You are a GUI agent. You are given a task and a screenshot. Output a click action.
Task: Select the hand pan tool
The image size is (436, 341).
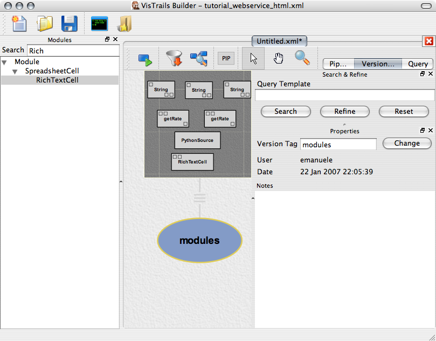click(x=278, y=58)
